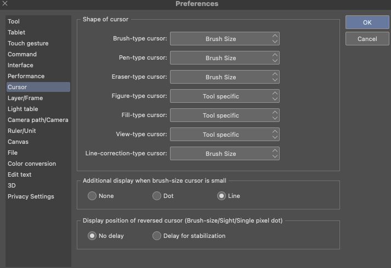
Task: Confirm settings with the OK button
Action: (367, 22)
